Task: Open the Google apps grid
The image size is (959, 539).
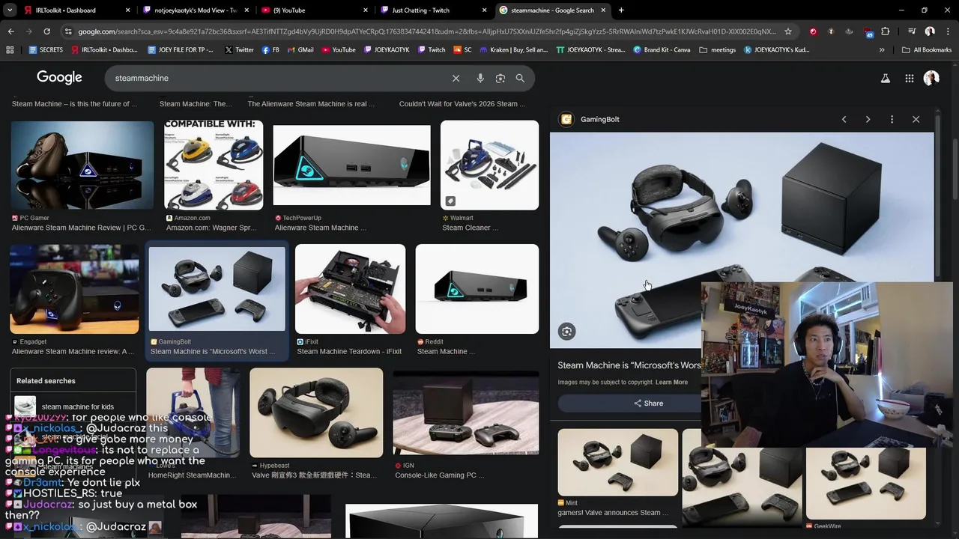Action: point(909,78)
